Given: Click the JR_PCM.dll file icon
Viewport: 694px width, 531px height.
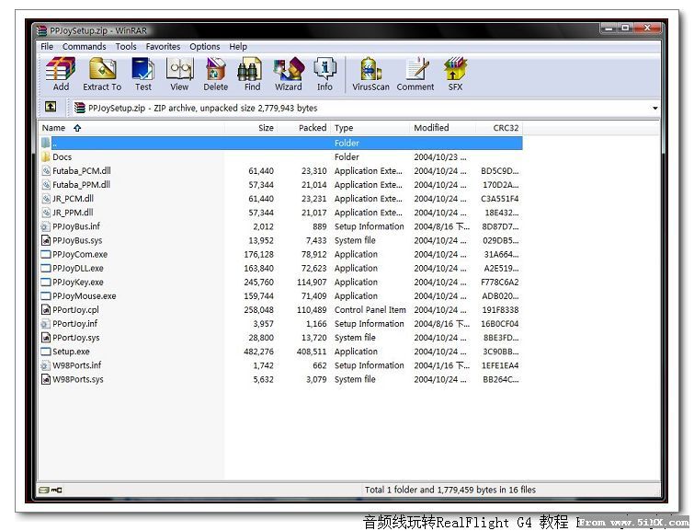Looking at the screenshot, I should (x=46, y=199).
